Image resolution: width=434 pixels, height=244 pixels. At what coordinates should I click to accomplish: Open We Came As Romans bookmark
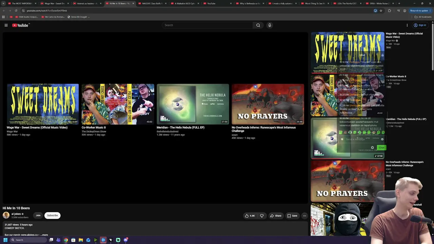[x=53, y=17]
